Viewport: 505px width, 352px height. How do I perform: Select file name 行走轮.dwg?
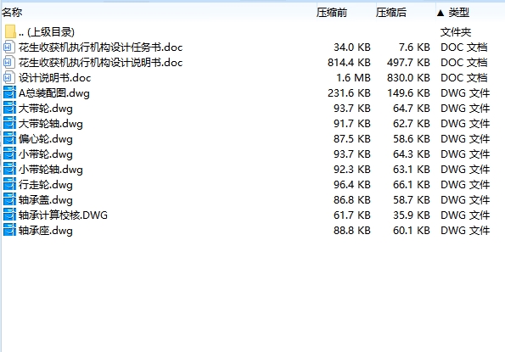[x=46, y=185]
